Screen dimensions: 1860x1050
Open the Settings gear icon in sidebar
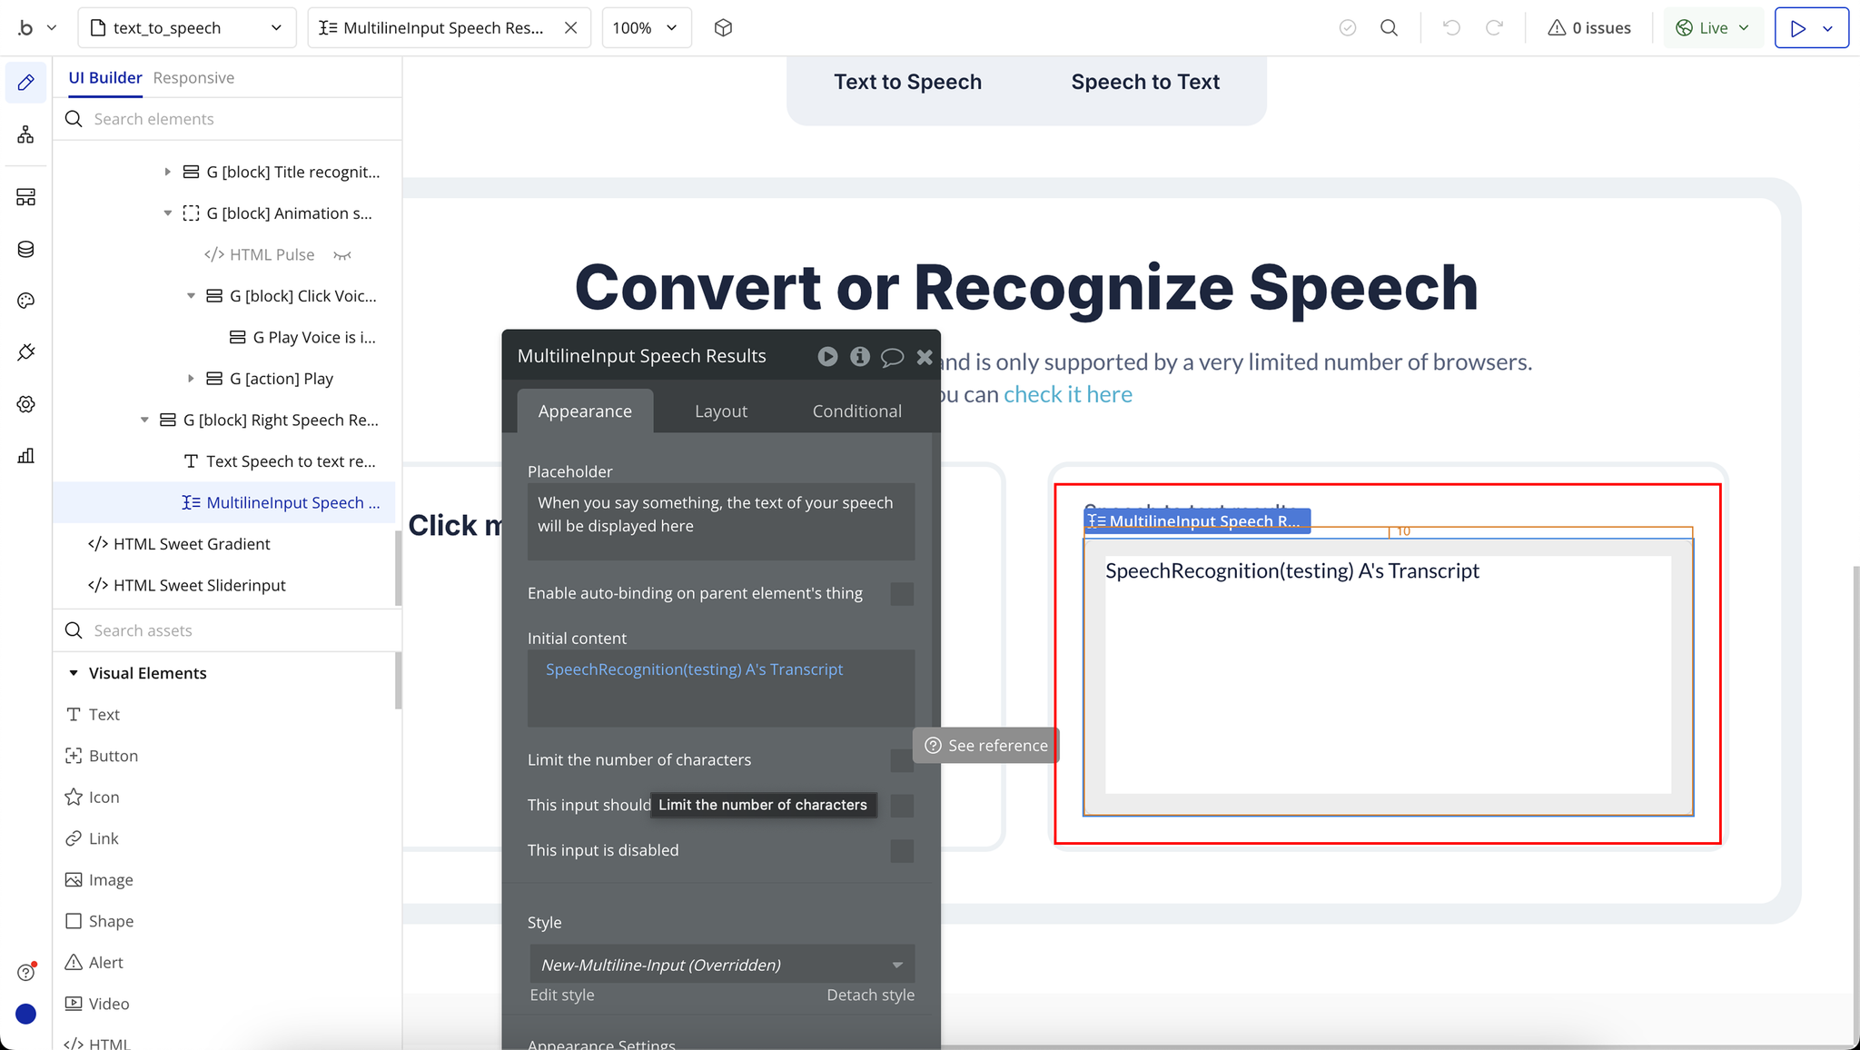25,404
